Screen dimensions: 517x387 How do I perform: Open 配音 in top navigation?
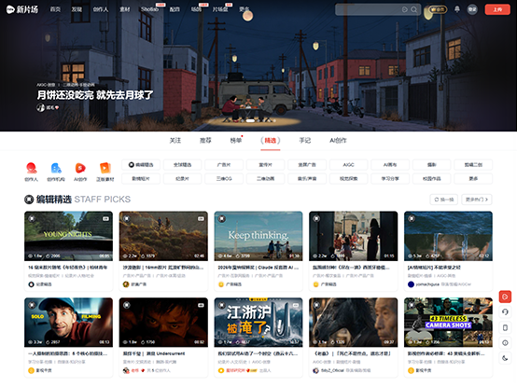point(175,9)
